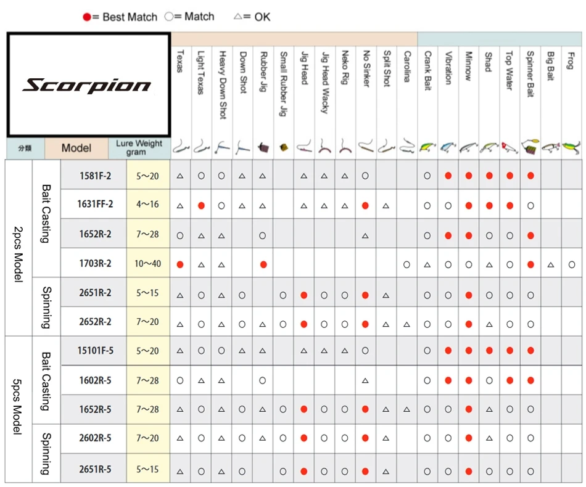The width and height of the screenshot is (586, 487).
Task: Select model 2602R-5
Action: coord(95,438)
